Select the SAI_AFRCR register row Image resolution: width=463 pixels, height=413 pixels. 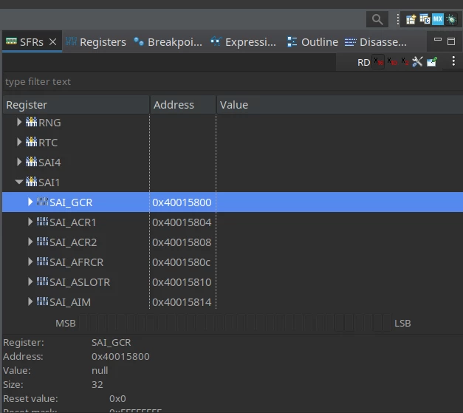tap(233, 262)
